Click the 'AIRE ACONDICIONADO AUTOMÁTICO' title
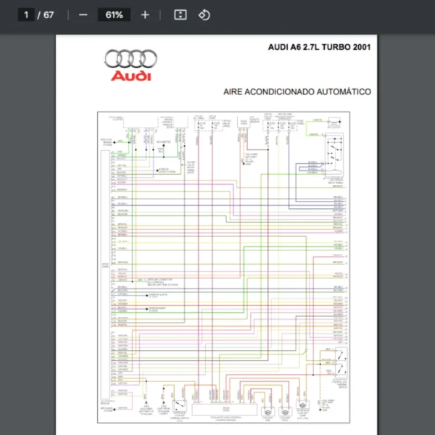 (x=297, y=91)
